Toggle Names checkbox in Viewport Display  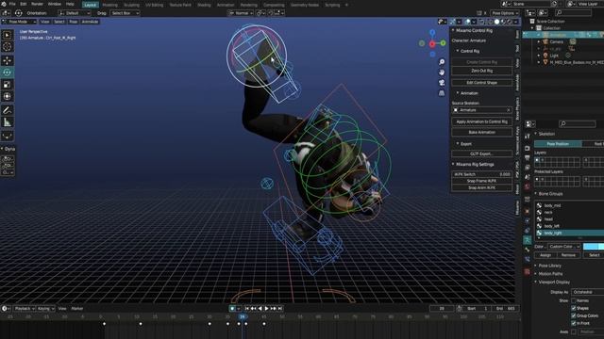(574, 300)
